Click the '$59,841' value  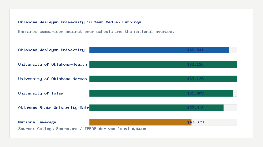pos(195,50)
